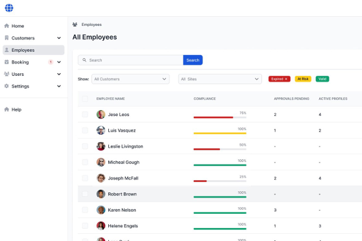Tick the select-all checkbox in table header
Viewport: 362px width, 241px height.
(85, 98)
